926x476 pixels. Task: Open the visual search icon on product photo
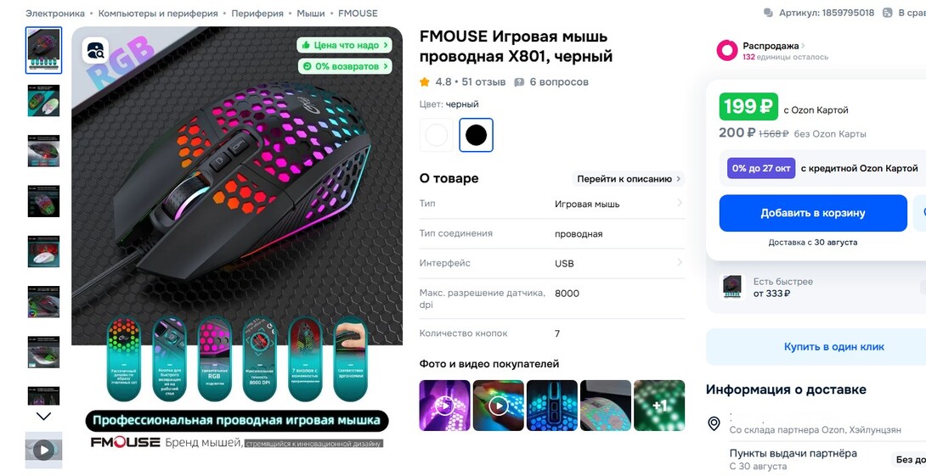[95, 51]
